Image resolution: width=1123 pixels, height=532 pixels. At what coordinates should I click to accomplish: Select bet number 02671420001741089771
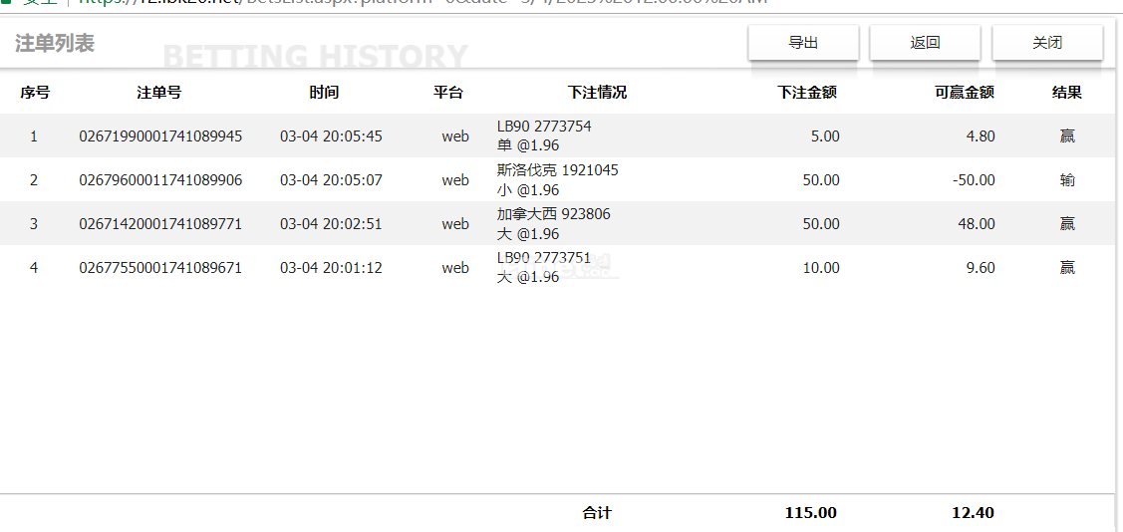[160, 224]
